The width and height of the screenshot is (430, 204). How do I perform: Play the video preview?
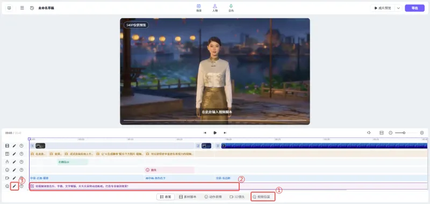(215, 133)
